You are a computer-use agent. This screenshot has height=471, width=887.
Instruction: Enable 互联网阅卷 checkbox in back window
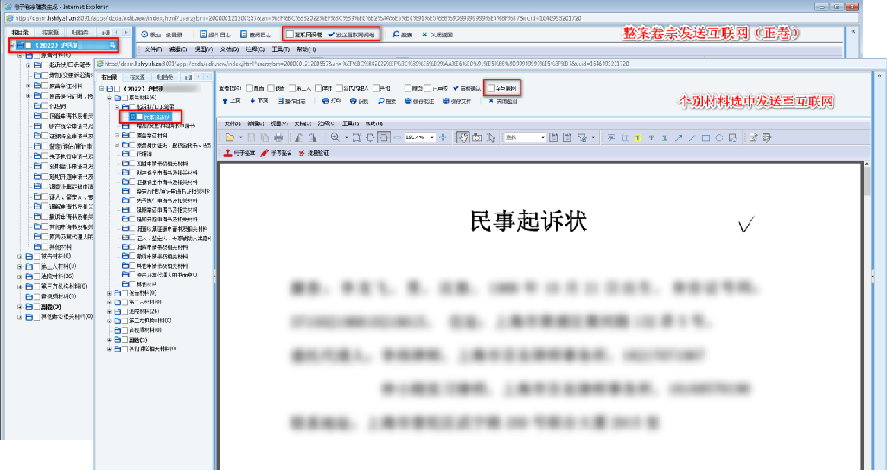pos(290,35)
